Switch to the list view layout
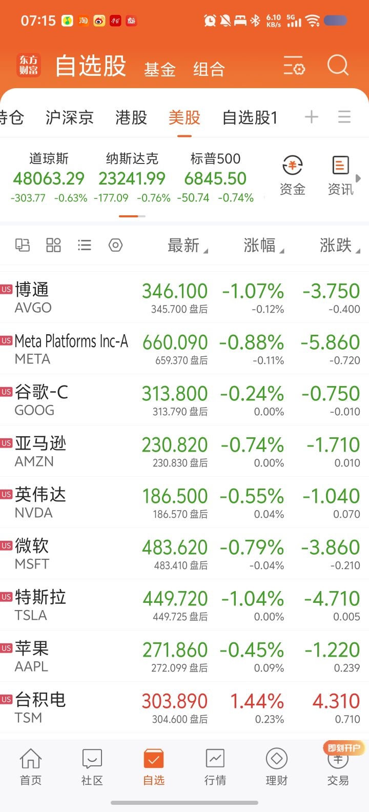369x812 pixels. click(x=85, y=245)
